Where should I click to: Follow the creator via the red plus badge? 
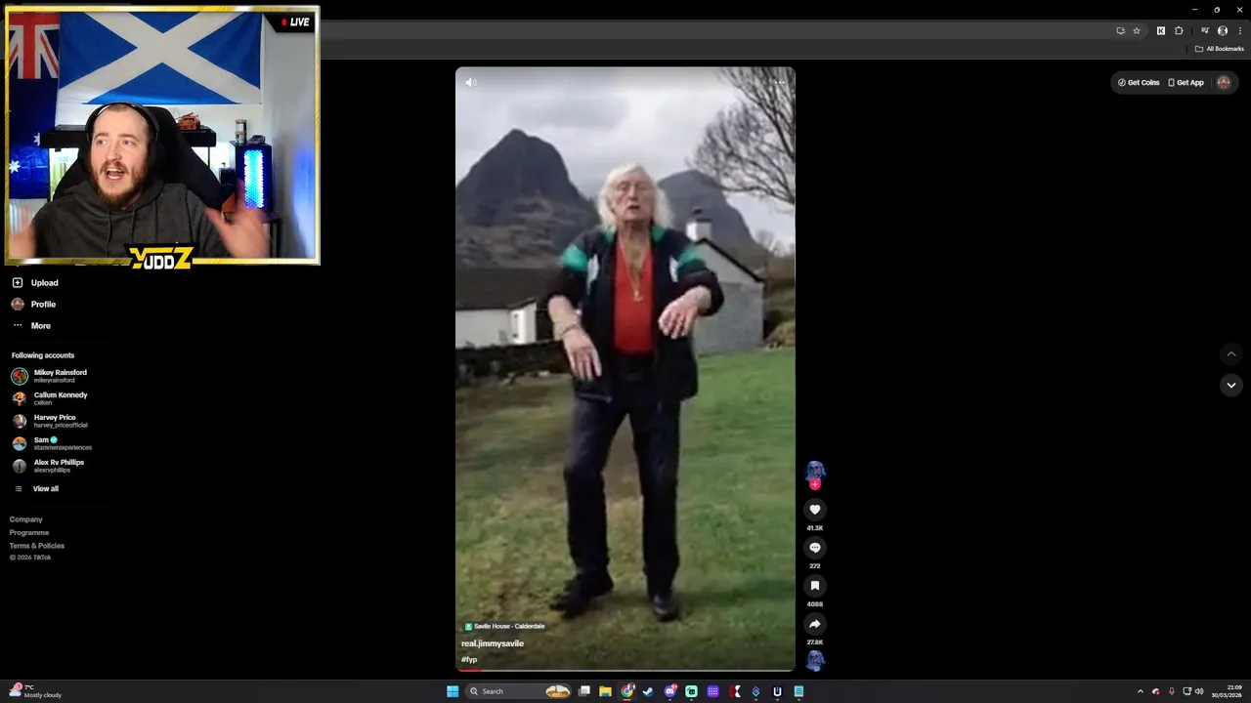tap(814, 484)
